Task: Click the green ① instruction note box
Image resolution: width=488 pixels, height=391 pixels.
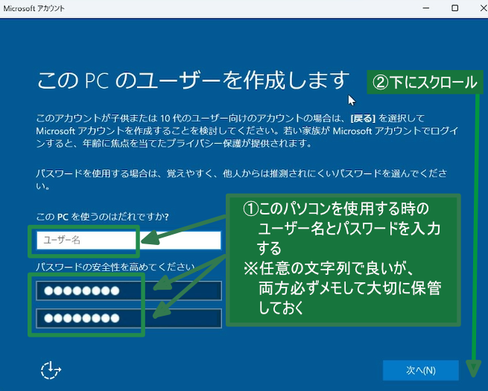Action: point(343,257)
